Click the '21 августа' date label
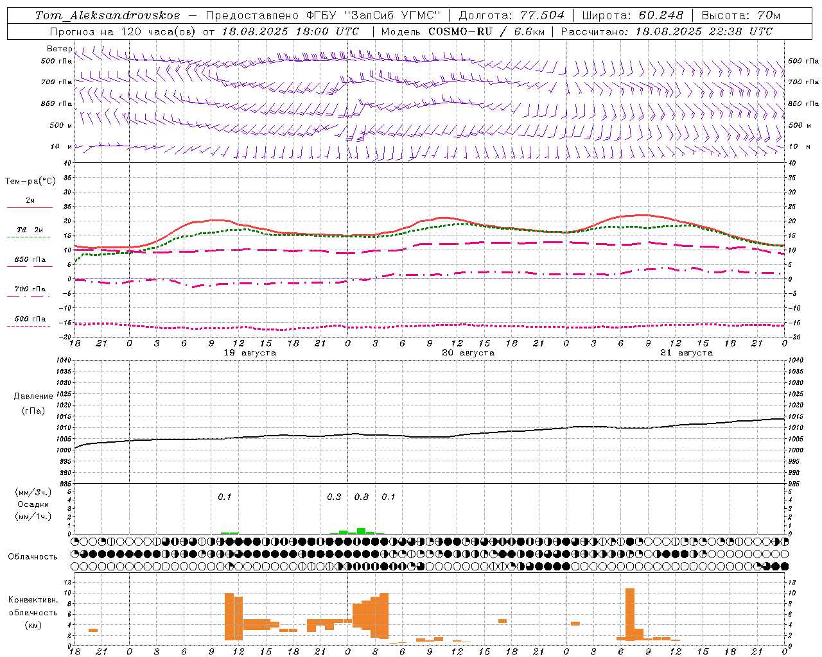 click(686, 353)
